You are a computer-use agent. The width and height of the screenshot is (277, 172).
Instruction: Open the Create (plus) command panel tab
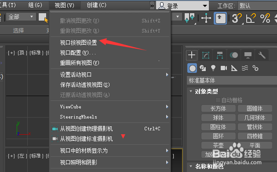tap(192, 55)
